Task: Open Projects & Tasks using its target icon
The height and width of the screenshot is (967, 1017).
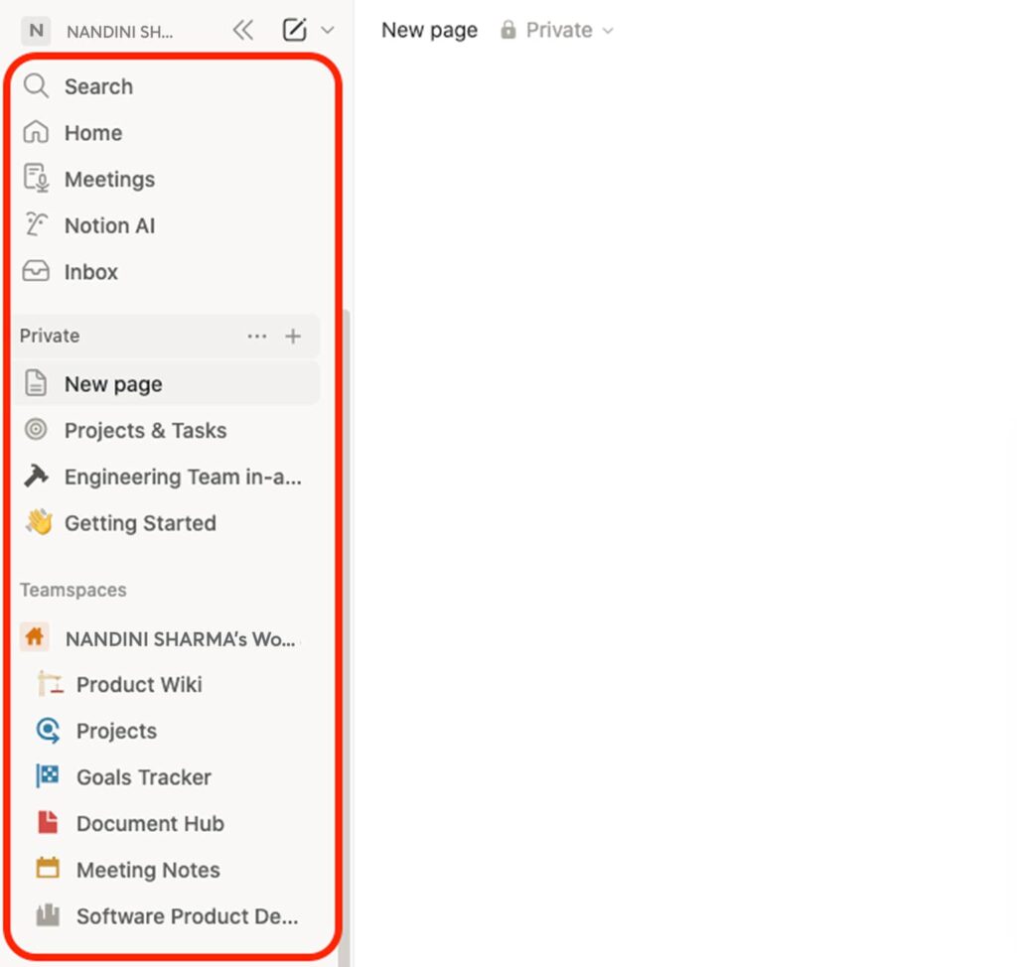Action: [36, 430]
